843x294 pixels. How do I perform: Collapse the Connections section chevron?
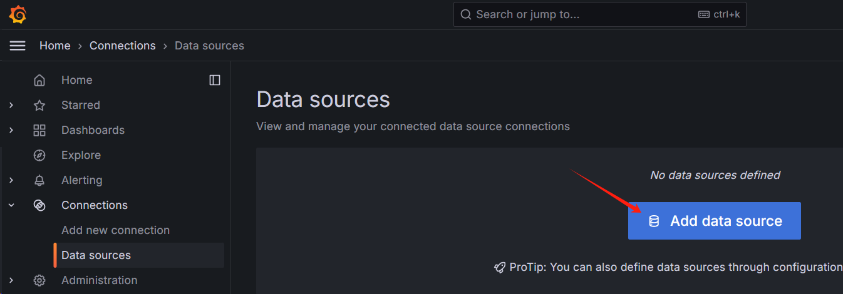(x=11, y=205)
